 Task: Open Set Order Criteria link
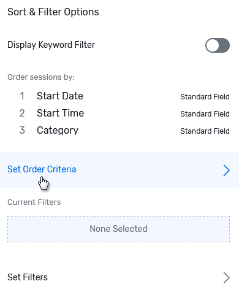42,169
